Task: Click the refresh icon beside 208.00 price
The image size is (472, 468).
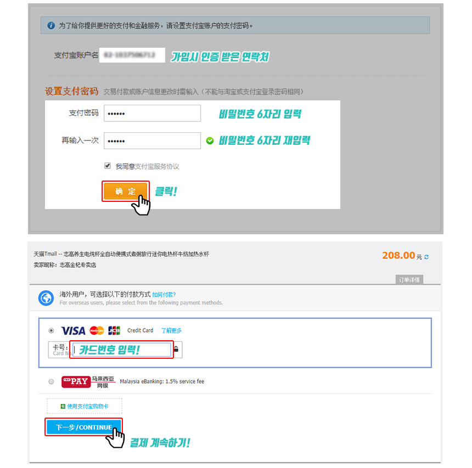Action: 426,257
